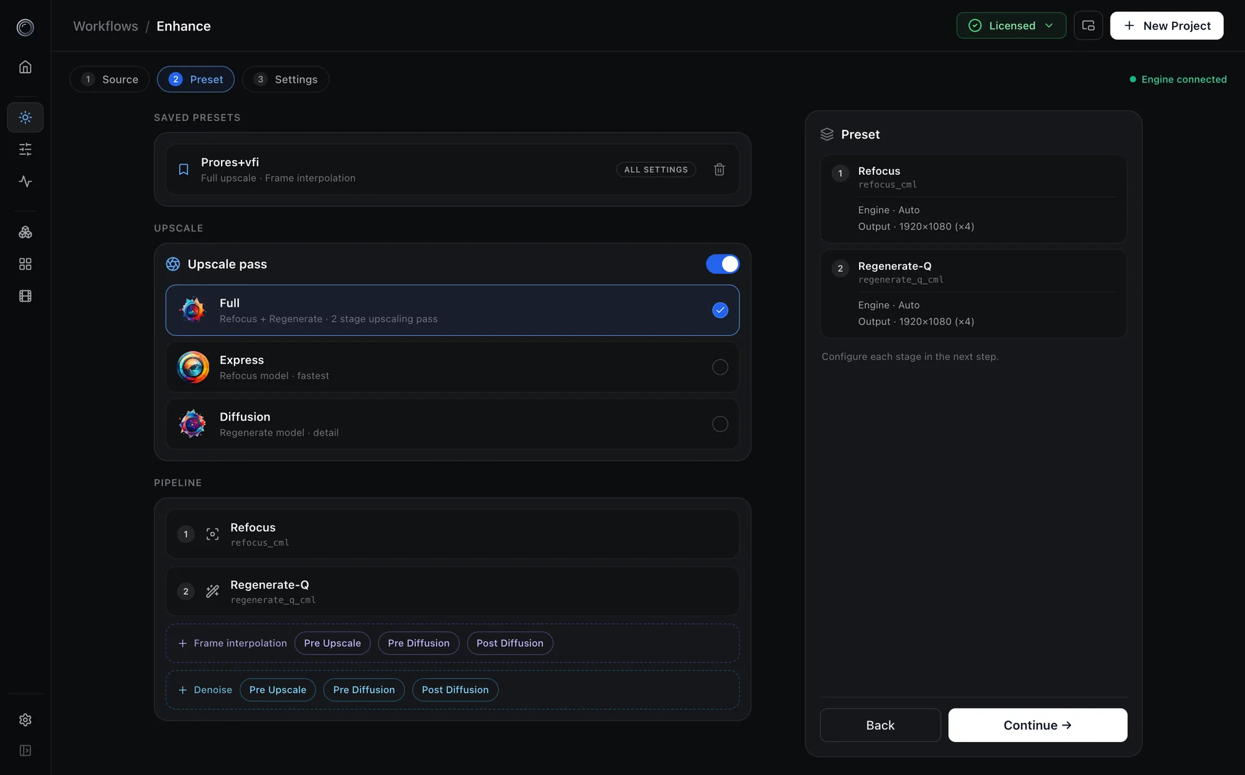Select the Prores+vfi saved preset

click(453, 169)
